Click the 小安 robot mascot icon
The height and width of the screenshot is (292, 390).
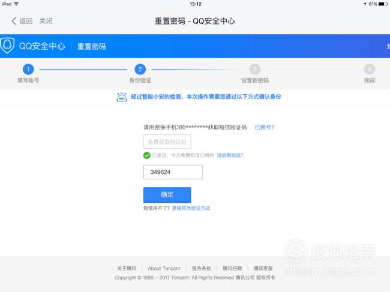coord(122,97)
